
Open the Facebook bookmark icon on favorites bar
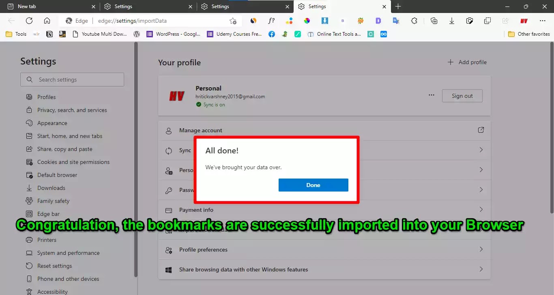[x=272, y=34]
